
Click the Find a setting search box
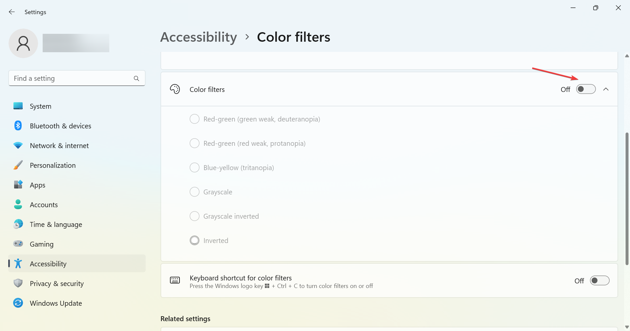click(x=77, y=78)
